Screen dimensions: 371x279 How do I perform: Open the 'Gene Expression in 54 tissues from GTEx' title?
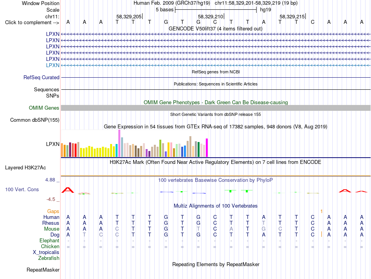tap(216, 126)
